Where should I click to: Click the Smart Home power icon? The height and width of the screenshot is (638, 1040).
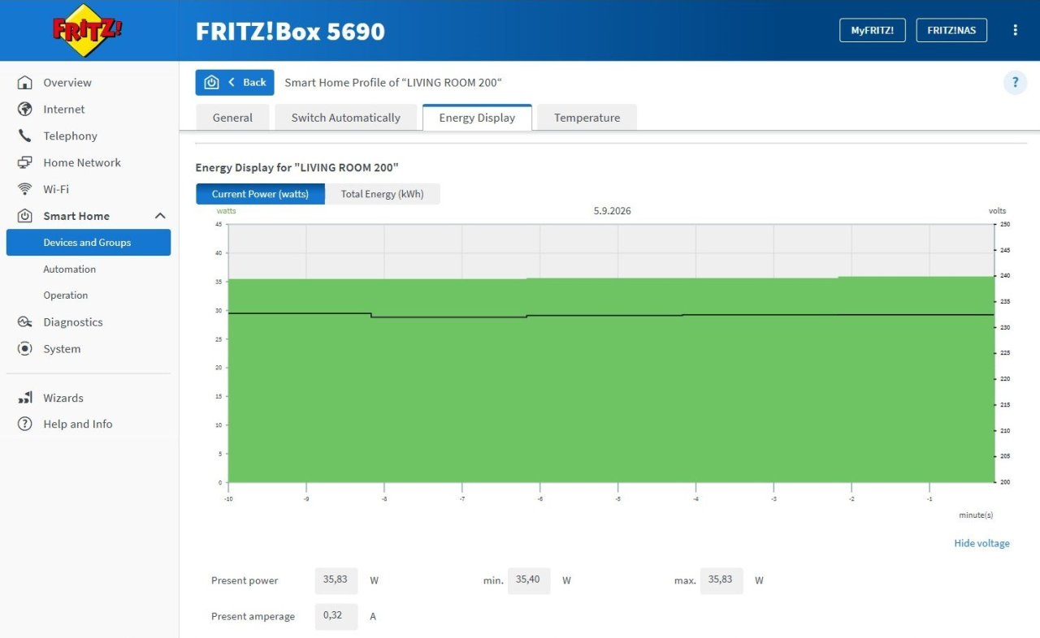pyautogui.click(x=25, y=216)
